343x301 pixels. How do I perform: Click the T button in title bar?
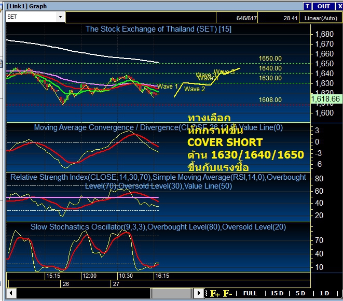point(307,6)
